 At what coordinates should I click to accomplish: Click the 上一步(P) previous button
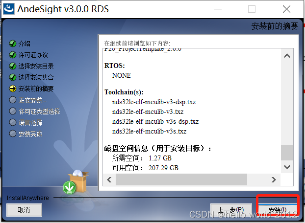pos(231,210)
